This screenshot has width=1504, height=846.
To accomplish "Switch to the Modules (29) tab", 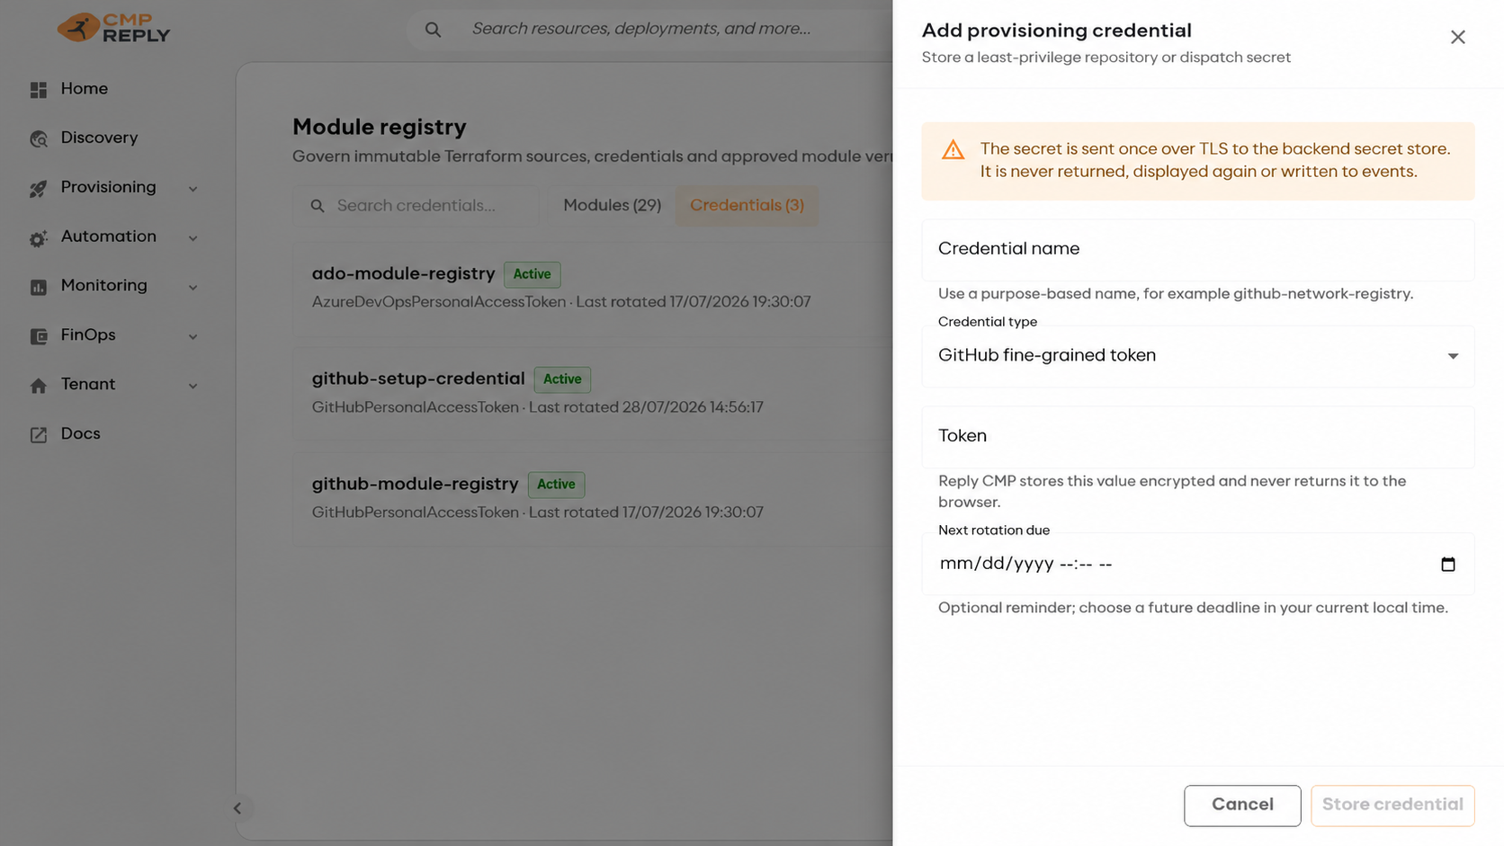I will click(x=612, y=205).
